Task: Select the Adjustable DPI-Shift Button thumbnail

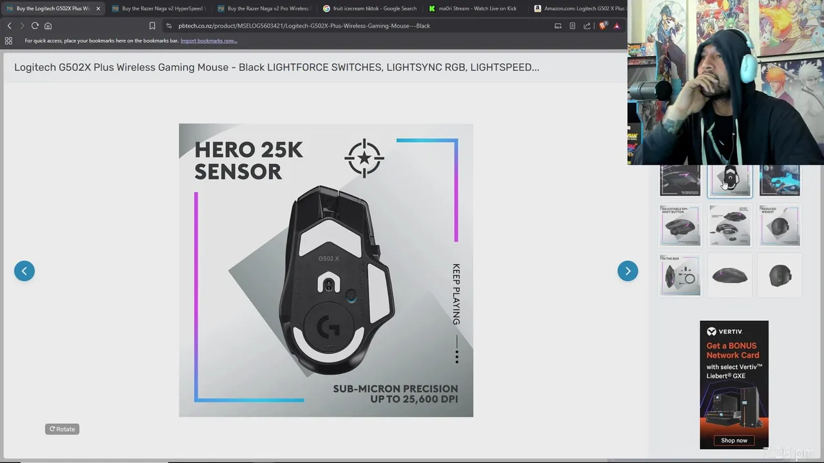Action: tap(680, 226)
